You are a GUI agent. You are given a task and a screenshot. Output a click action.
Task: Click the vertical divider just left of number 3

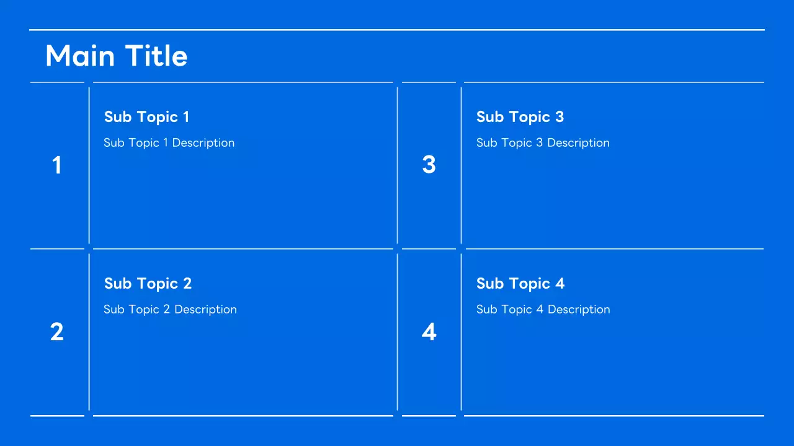coord(398,165)
